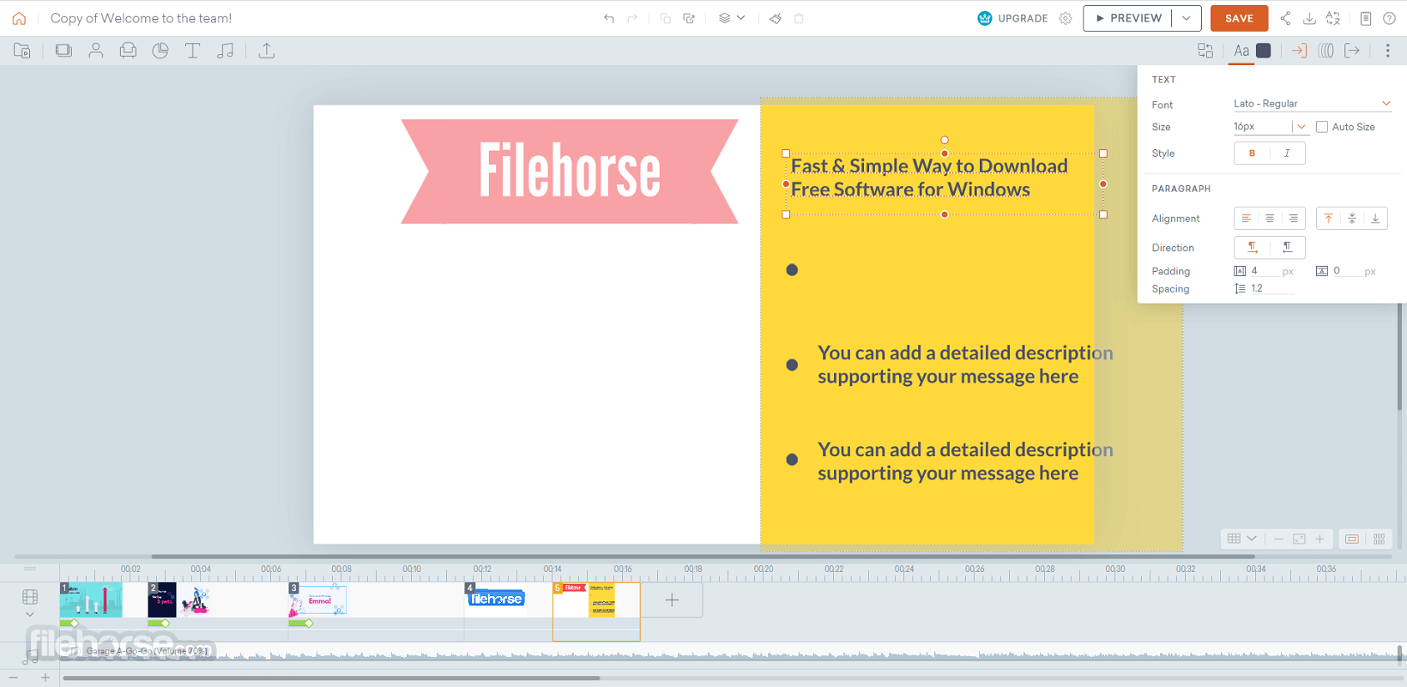Share the project
The height and width of the screenshot is (687, 1407).
[1285, 18]
